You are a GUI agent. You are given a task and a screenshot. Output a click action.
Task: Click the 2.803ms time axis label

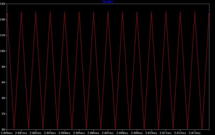pyautogui.click(x=50, y=133)
